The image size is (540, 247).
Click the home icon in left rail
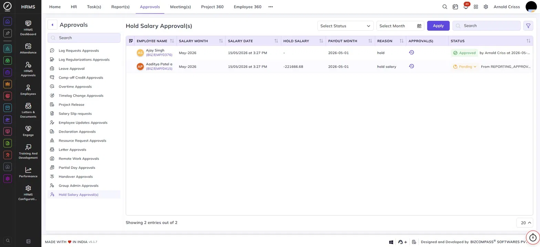8,21
